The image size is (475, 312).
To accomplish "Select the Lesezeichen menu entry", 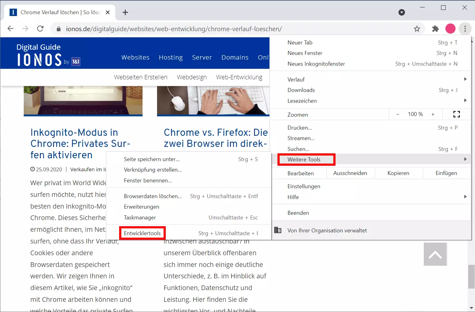I will click(x=371, y=101).
